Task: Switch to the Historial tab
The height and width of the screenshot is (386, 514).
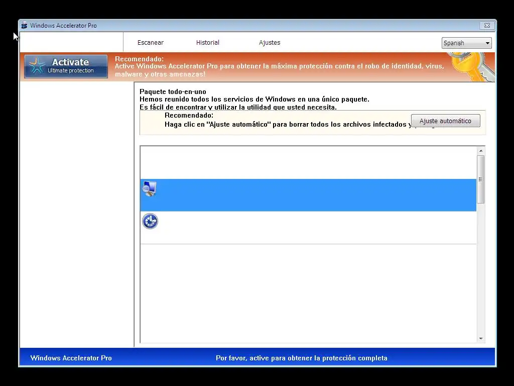Action: (207, 43)
